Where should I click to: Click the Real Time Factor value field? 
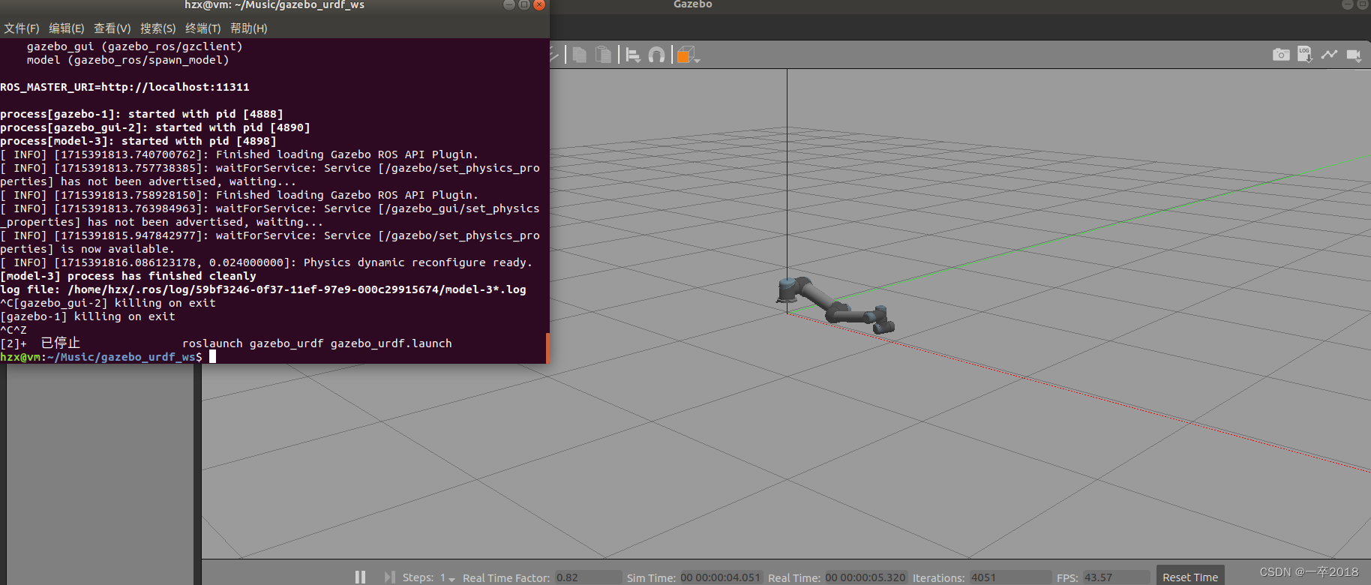click(x=587, y=577)
